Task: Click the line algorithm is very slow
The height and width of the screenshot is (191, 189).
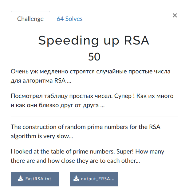Action: (x=42, y=136)
